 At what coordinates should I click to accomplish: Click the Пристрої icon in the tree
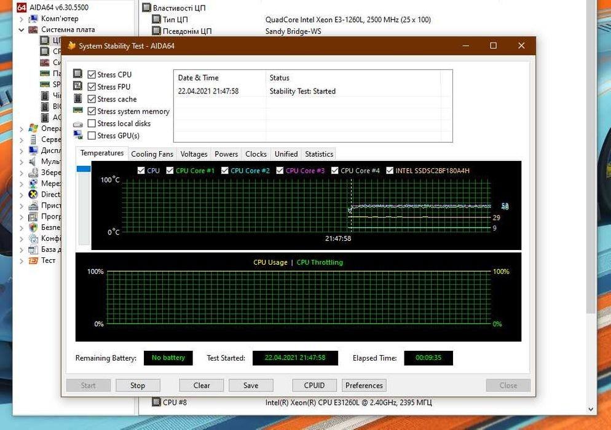(x=34, y=205)
